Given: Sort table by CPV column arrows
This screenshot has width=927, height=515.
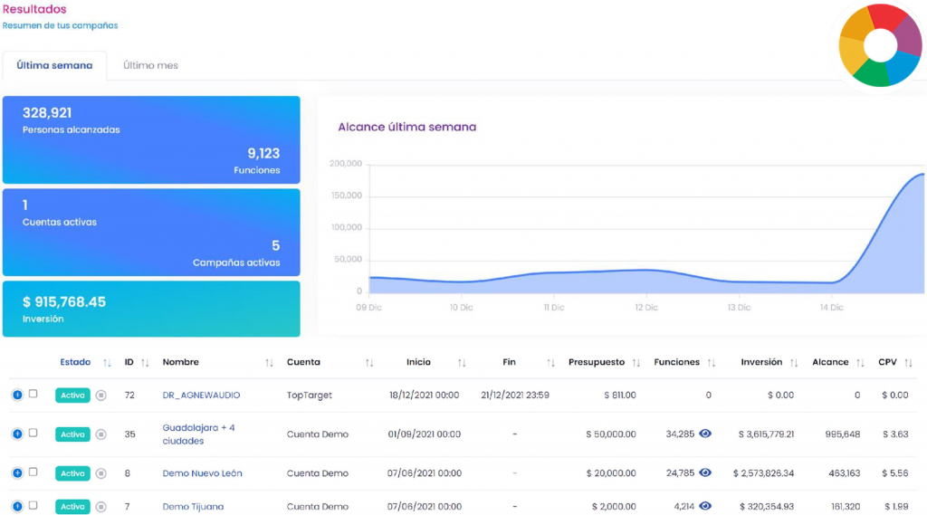Looking at the screenshot, I should pyautogui.click(x=907, y=363).
